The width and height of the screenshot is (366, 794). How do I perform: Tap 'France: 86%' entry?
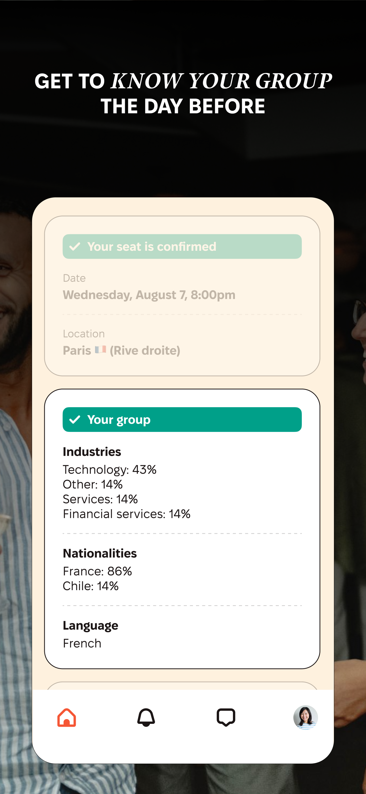pyautogui.click(x=97, y=571)
